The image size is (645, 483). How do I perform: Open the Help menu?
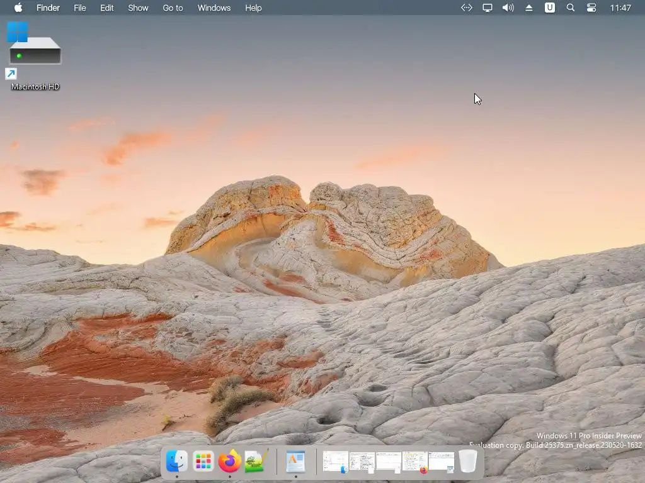253,8
